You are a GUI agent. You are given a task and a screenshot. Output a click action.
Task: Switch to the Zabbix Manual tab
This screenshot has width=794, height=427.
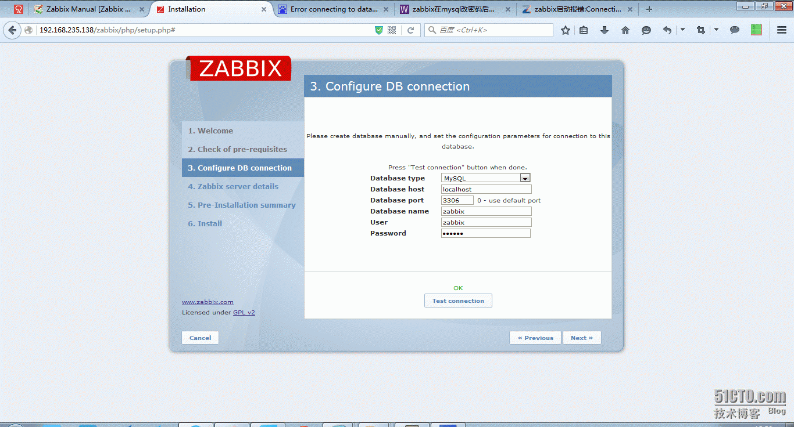(88, 9)
